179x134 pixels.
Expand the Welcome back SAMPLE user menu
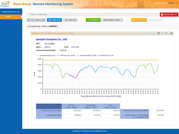[x=166, y=3]
